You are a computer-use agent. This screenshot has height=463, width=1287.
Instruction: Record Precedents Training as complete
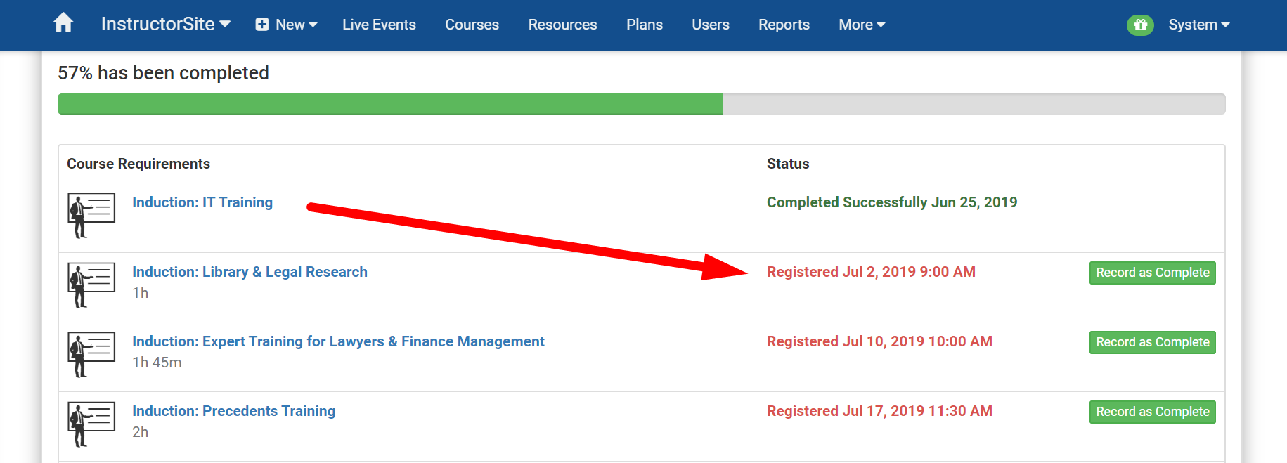(1153, 412)
